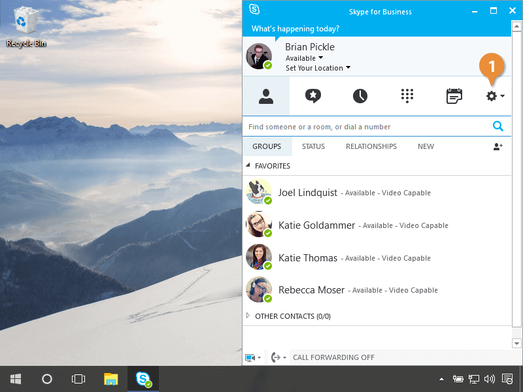Open the Set Your Location dropdown

coord(318,68)
